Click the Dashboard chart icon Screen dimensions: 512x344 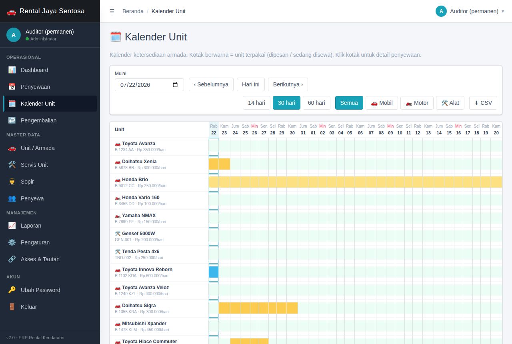pyautogui.click(x=12, y=70)
